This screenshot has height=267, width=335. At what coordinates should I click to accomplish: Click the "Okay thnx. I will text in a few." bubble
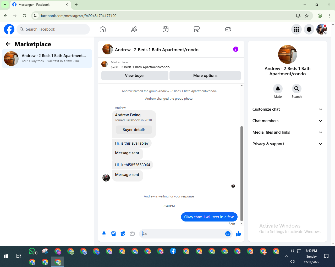[209, 217]
